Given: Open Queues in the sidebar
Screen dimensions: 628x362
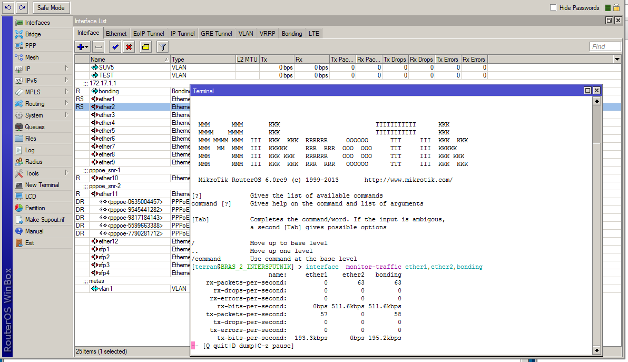Looking at the screenshot, I should (x=34, y=127).
